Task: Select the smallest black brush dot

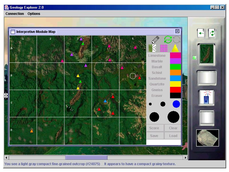Action: (150, 104)
